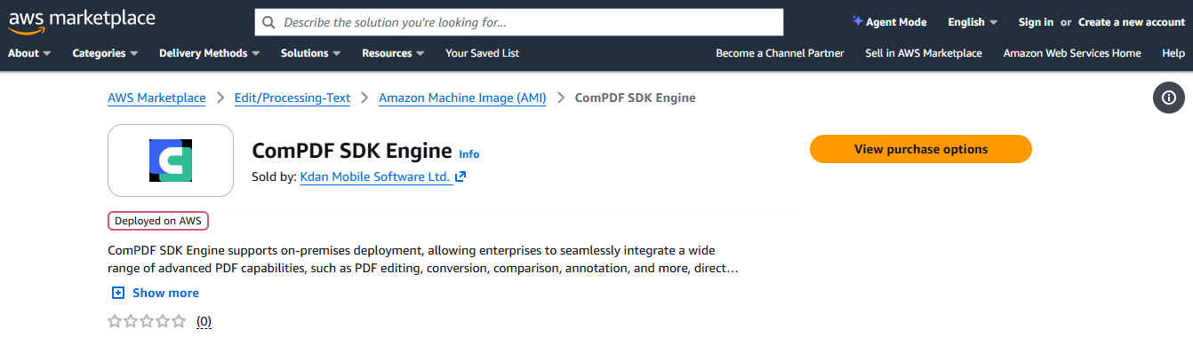1193x337 pixels.
Task: Click the ComPDF SDK Engine breadcrumb text
Action: coord(636,98)
